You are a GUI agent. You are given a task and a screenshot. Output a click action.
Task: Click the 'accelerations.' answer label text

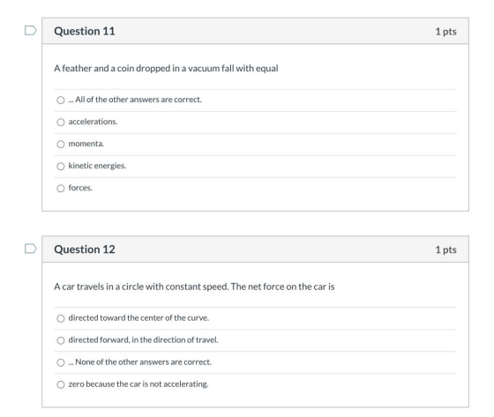point(93,122)
